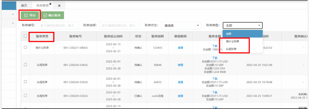Click the 状态 column header
Image resolution: width=309 pixels, height=109 pixels.
138,36
